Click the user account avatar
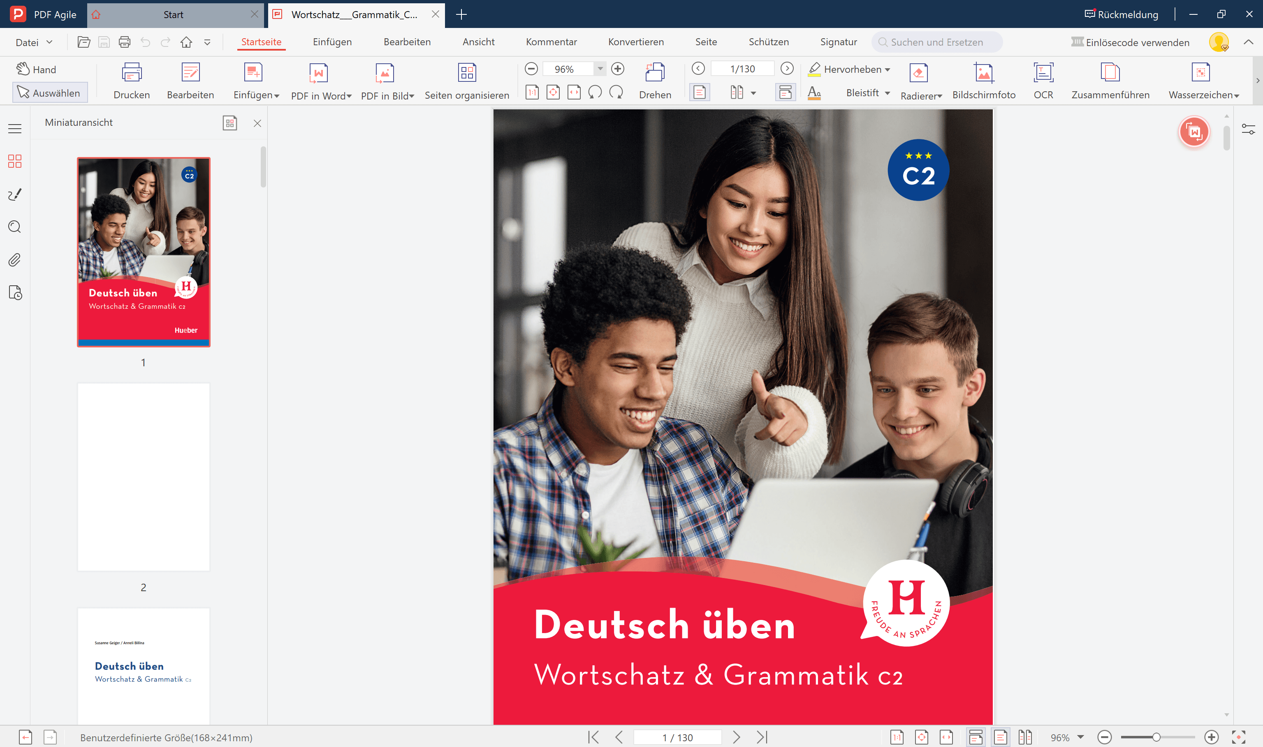Image resolution: width=1263 pixels, height=747 pixels. pos(1219,42)
